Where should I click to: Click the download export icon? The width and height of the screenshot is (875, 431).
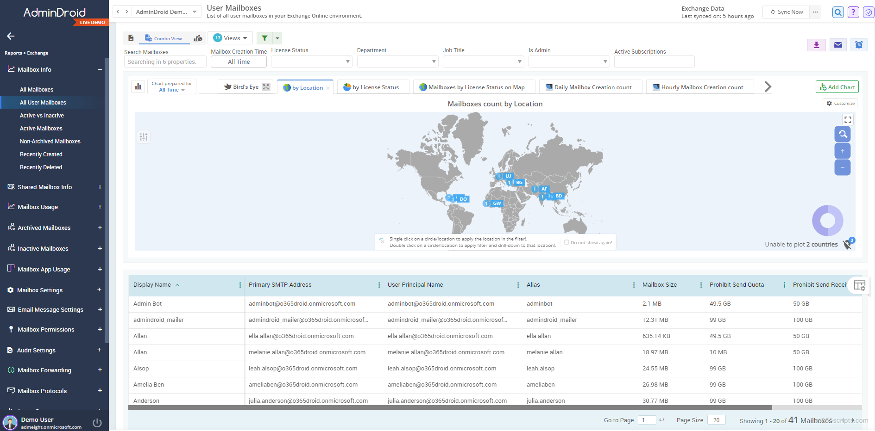pos(816,45)
